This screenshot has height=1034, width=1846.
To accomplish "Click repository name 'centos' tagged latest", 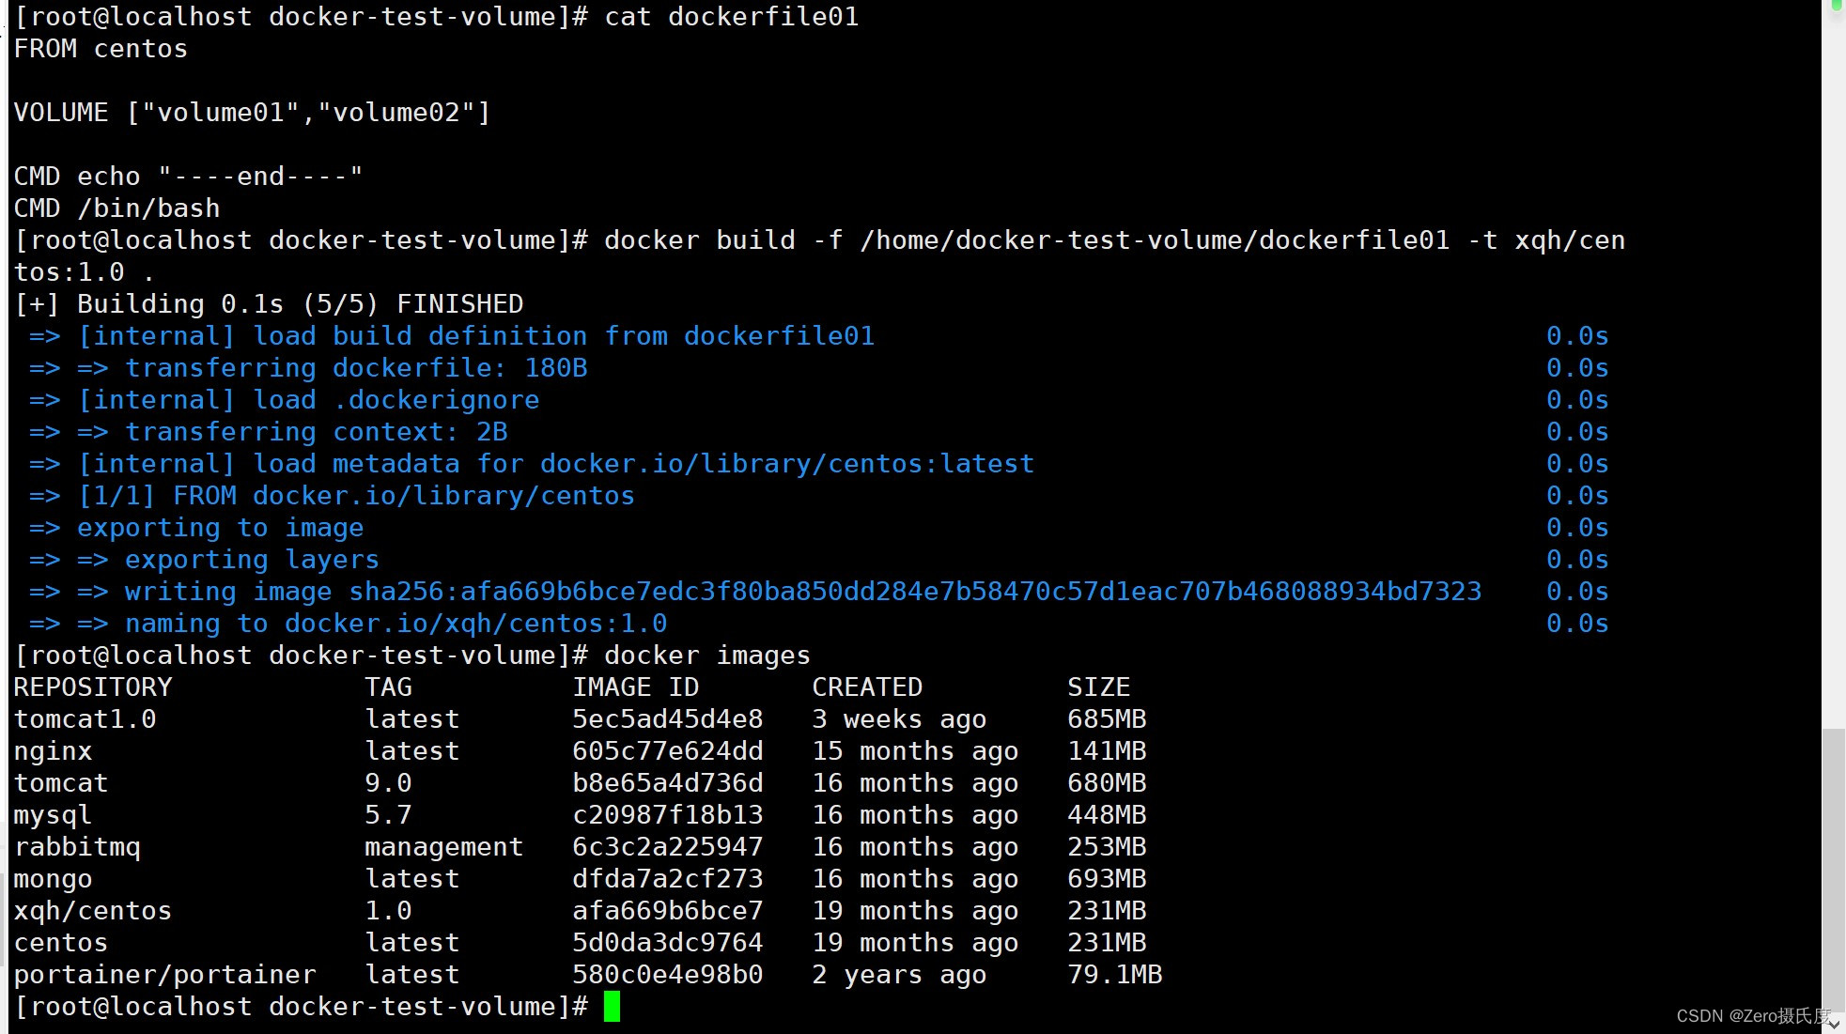I will tap(61, 943).
